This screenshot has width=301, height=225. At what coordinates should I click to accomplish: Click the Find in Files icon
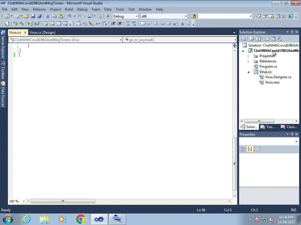[193, 16]
